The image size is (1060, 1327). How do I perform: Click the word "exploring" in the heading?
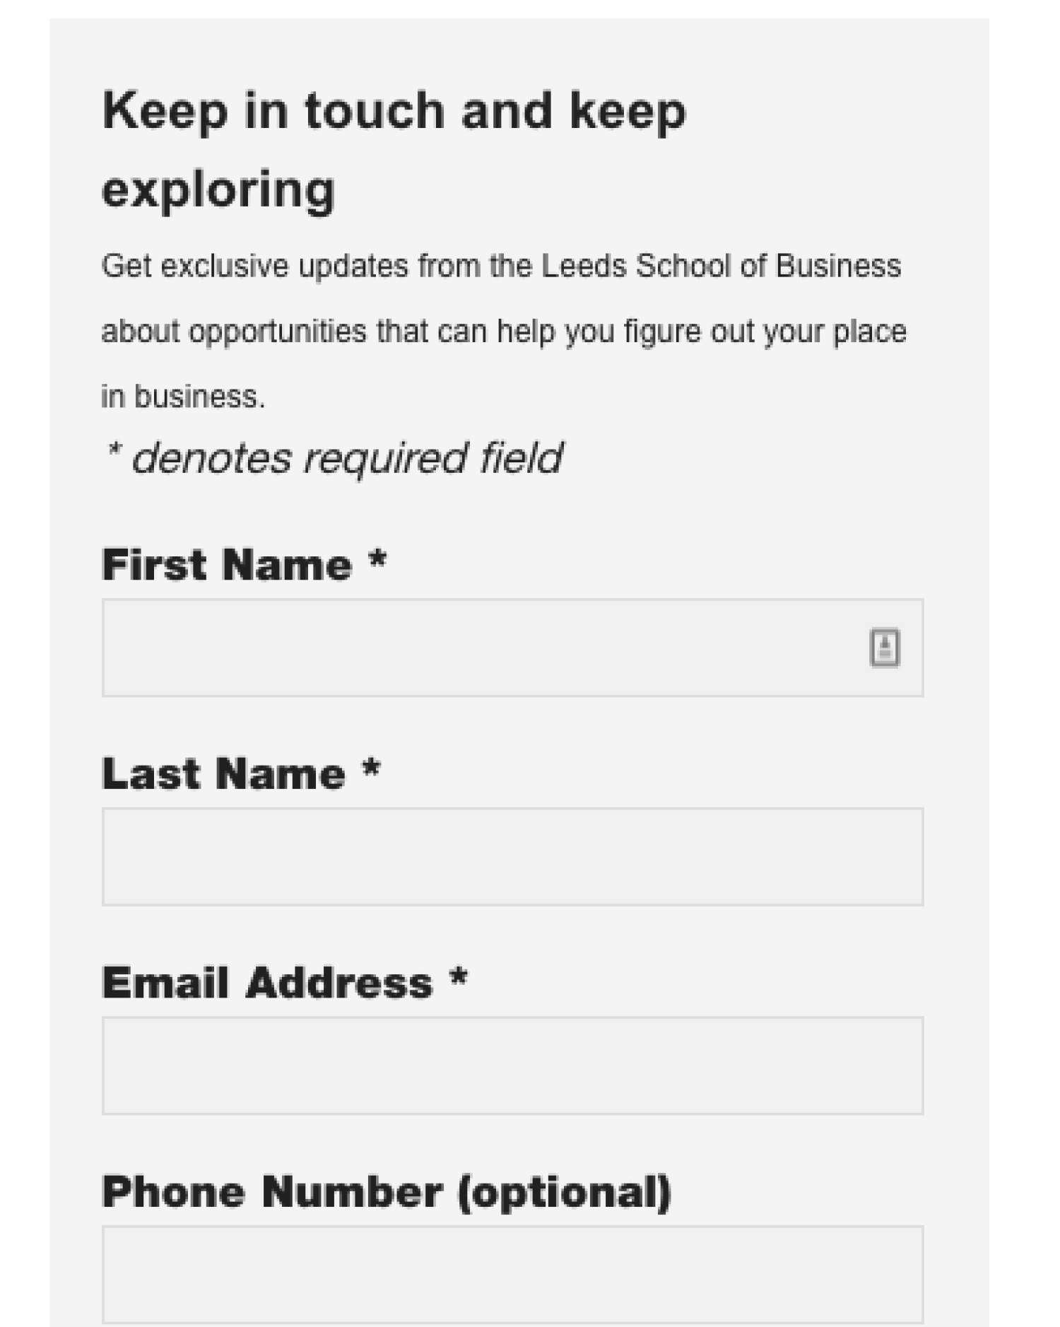[218, 189]
